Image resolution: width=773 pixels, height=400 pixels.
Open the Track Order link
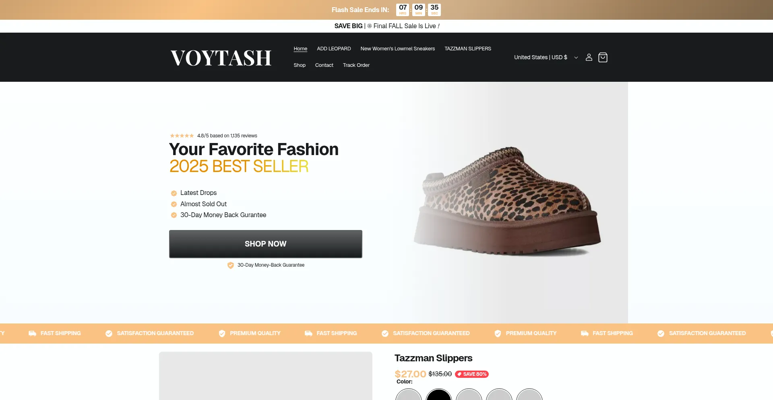(356, 65)
